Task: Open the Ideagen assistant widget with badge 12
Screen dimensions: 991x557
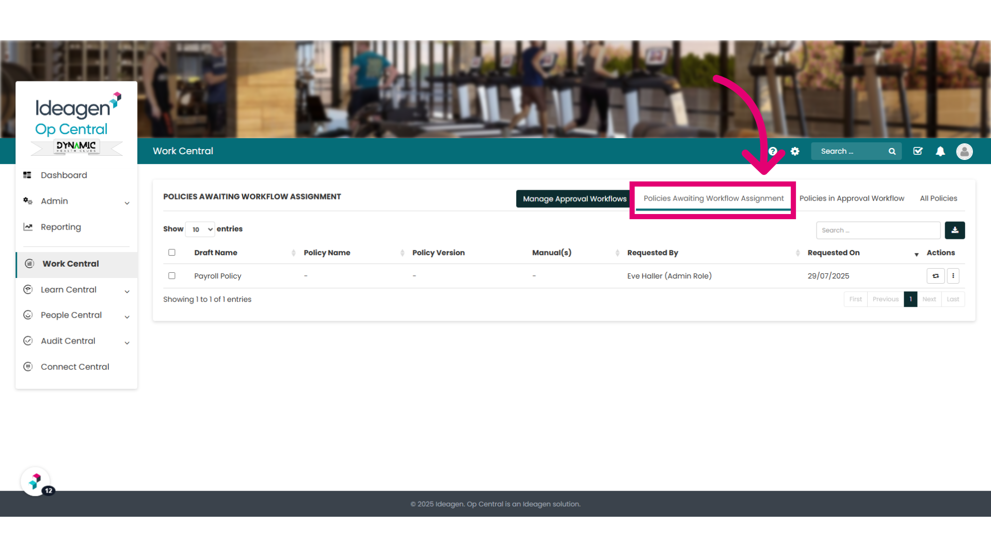Action: [36, 482]
